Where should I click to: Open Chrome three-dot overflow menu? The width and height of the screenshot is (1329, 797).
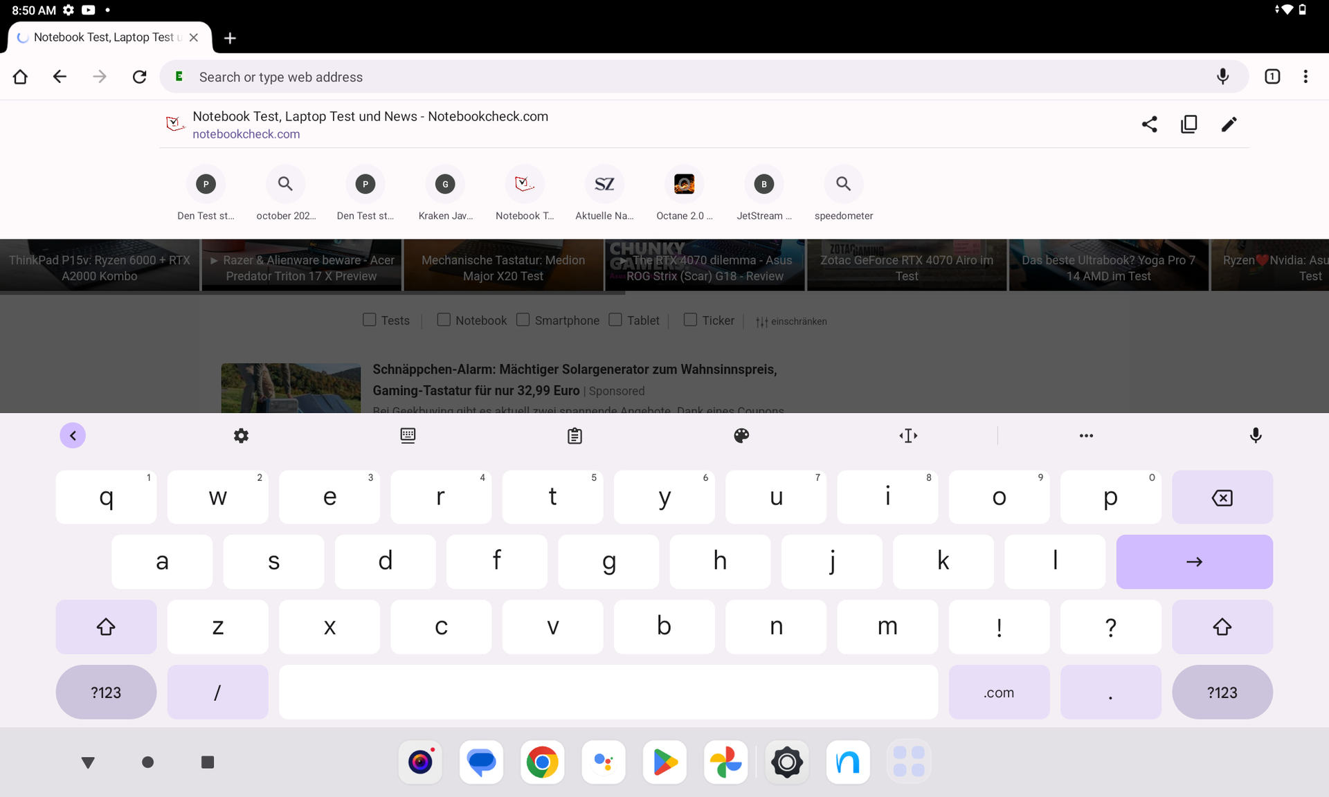(x=1305, y=77)
